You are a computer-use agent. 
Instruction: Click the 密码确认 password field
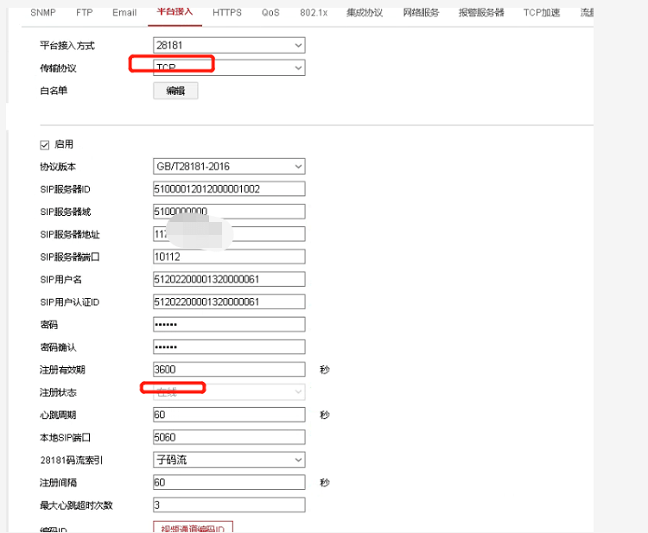click(229, 347)
